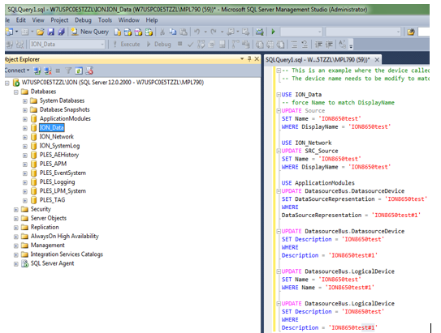441x333 pixels.
Task: Close the SQLQuery1.sql tab
Action: [377, 60]
